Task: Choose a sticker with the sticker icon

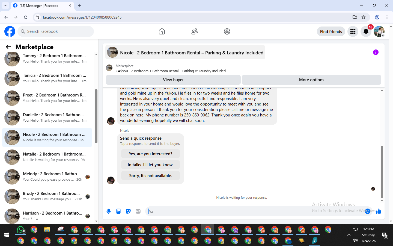Action: point(128,211)
